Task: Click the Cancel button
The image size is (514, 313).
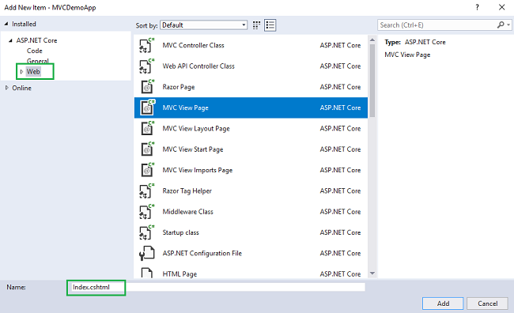Action: click(487, 304)
